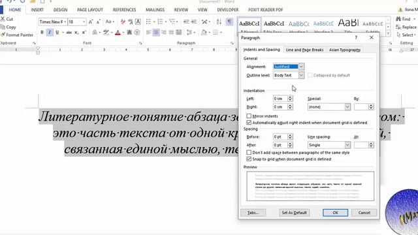
Task: Click text highlight color button
Action: click(106, 33)
